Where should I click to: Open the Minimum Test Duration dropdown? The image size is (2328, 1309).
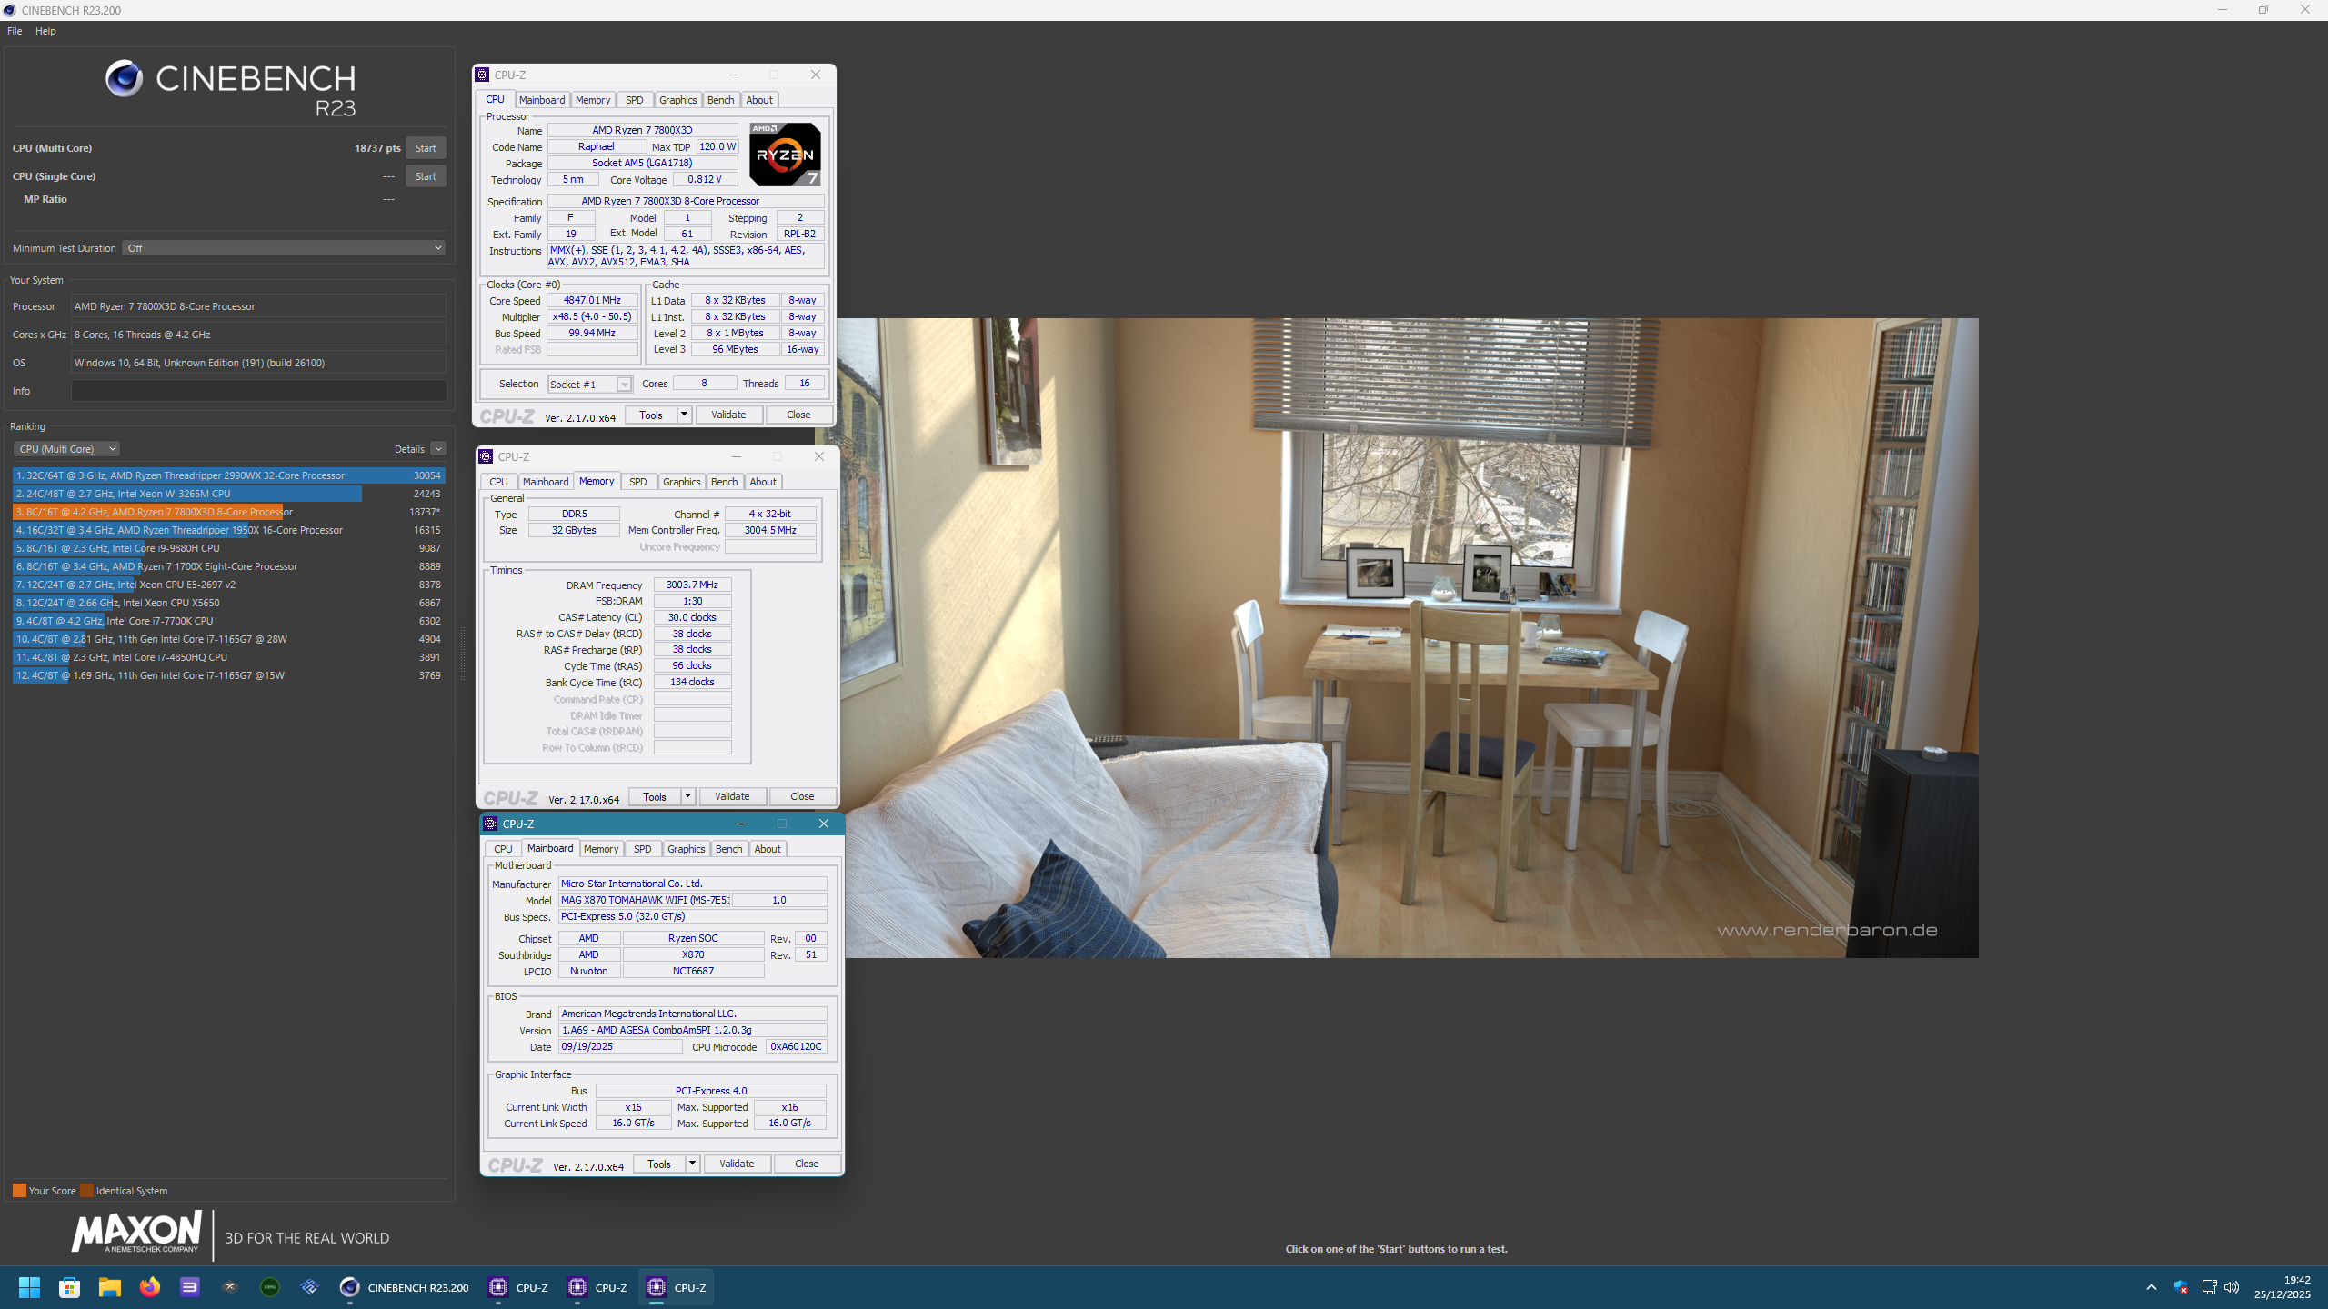pos(284,248)
